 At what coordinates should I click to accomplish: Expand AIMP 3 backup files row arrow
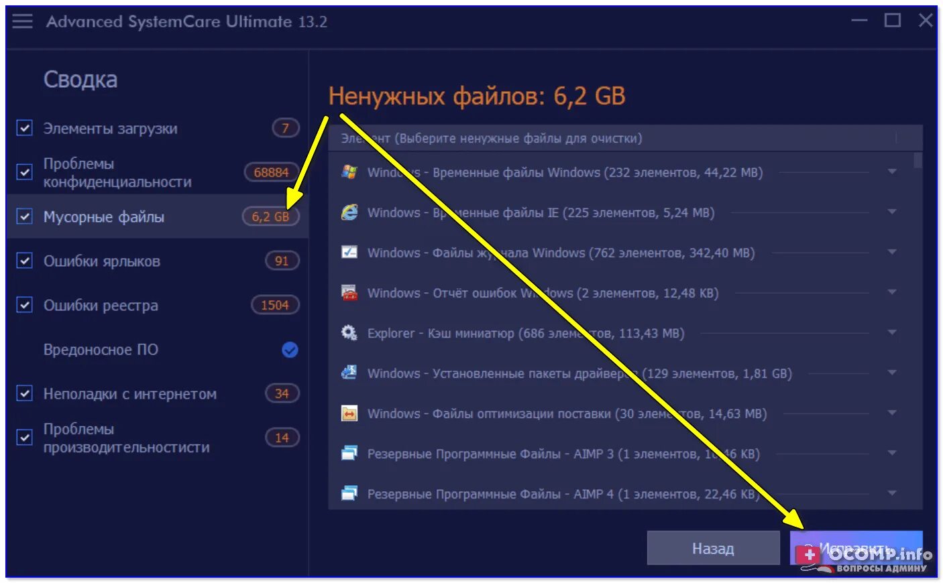(892, 453)
